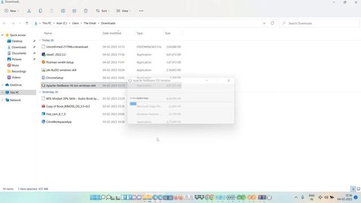Collapse the Today group

pos(40,40)
